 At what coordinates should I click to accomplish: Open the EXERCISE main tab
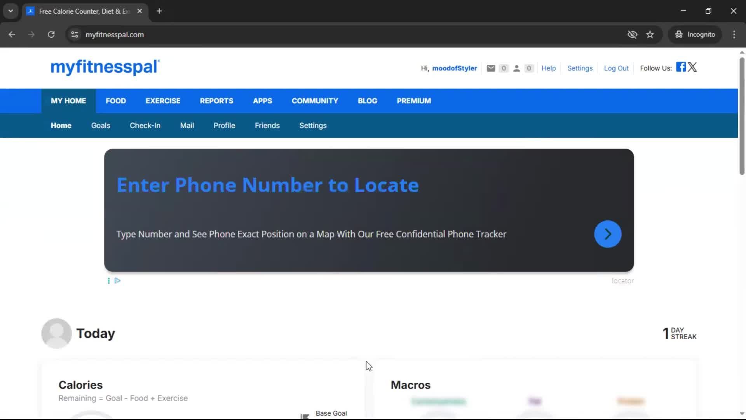pyautogui.click(x=163, y=101)
